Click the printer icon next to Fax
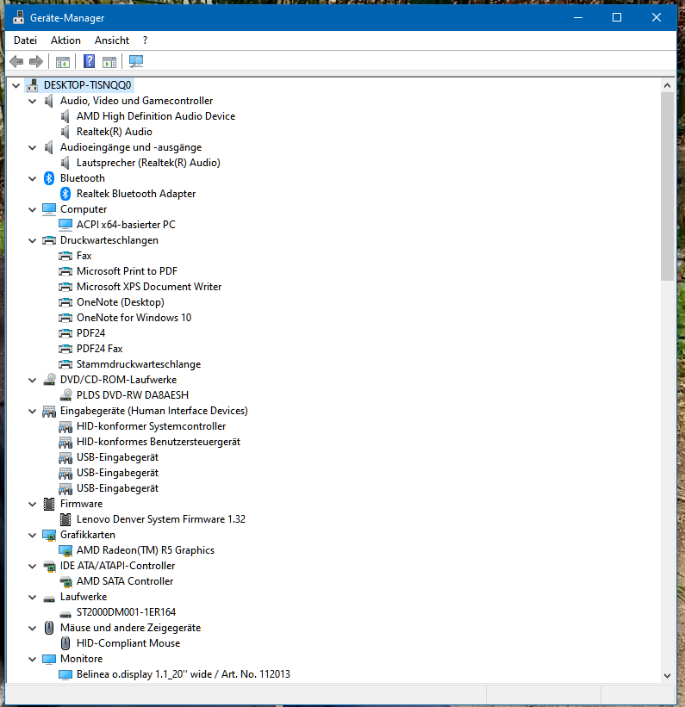The height and width of the screenshot is (707, 685). [x=65, y=256]
